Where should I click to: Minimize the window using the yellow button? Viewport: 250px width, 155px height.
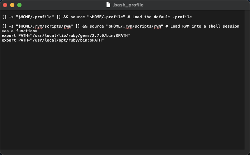pyautogui.click(x=12, y=5)
